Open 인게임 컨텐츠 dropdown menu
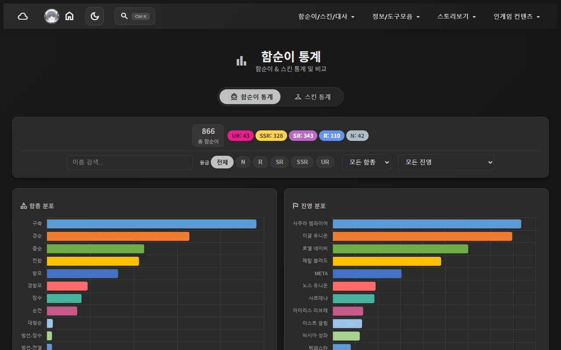 click(x=517, y=16)
